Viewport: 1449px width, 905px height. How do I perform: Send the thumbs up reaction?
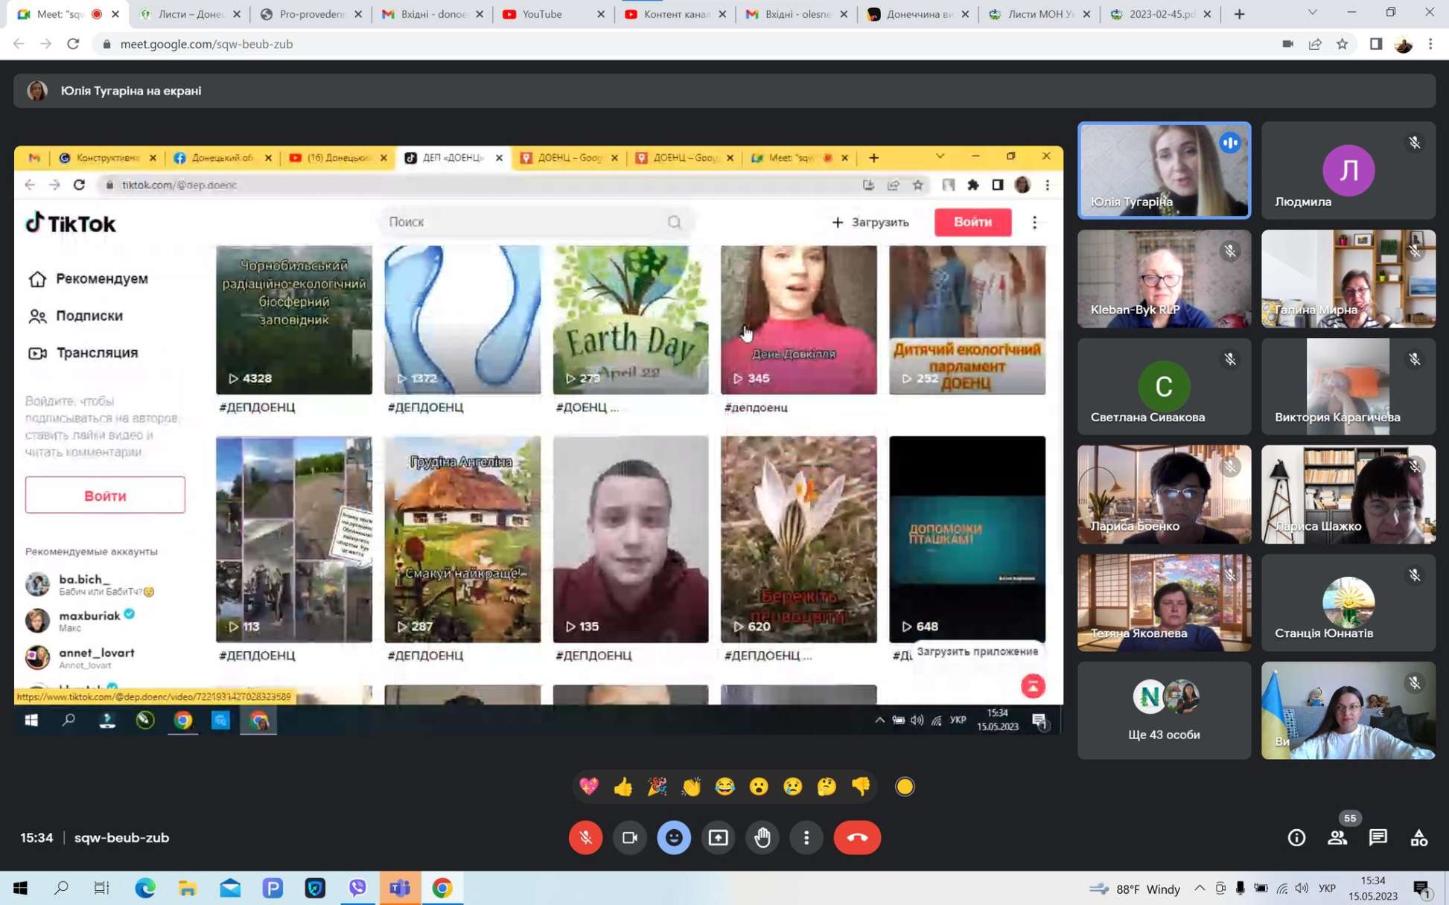(x=623, y=786)
